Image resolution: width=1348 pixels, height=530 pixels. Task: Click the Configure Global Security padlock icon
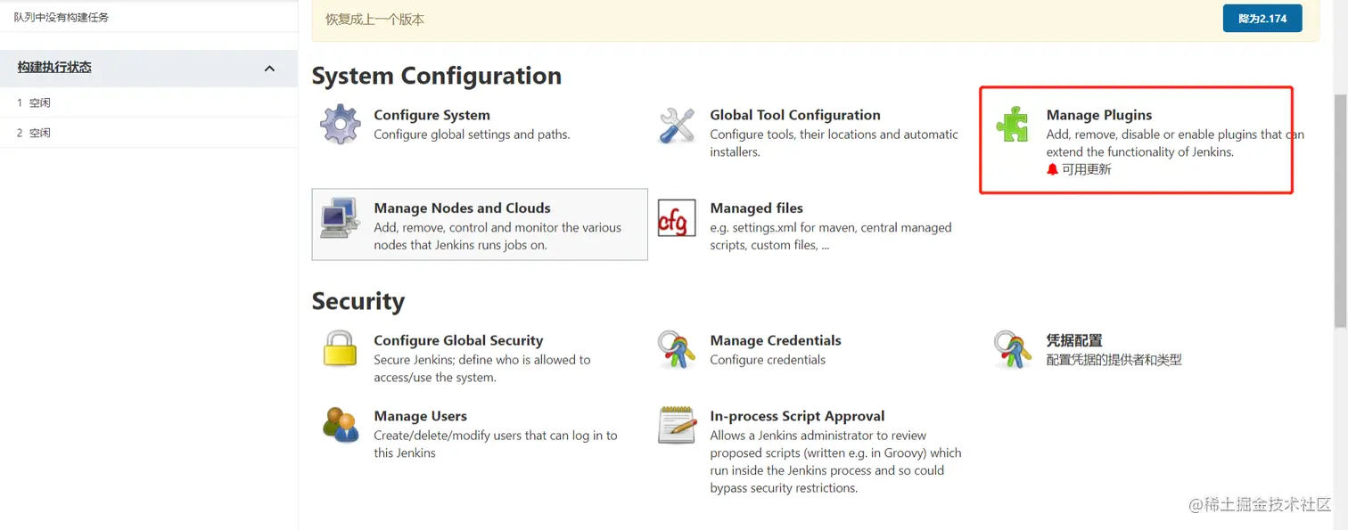coord(340,349)
